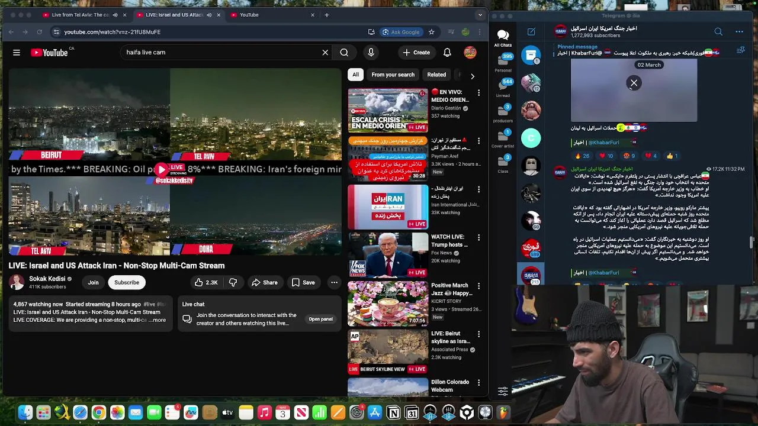The image size is (758, 426).
Task: Compose a new Telegram message
Action: (531, 32)
